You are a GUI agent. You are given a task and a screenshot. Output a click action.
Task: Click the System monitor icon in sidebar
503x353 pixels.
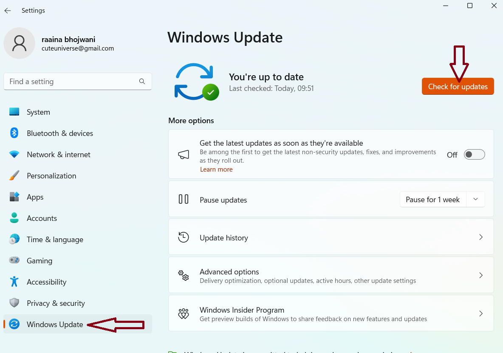pyautogui.click(x=14, y=112)
